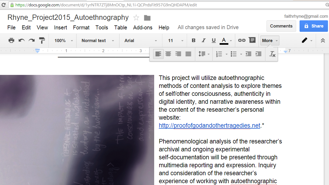Open the text color picker
This screenshot has height=185, width=329.
click(224, 40)
